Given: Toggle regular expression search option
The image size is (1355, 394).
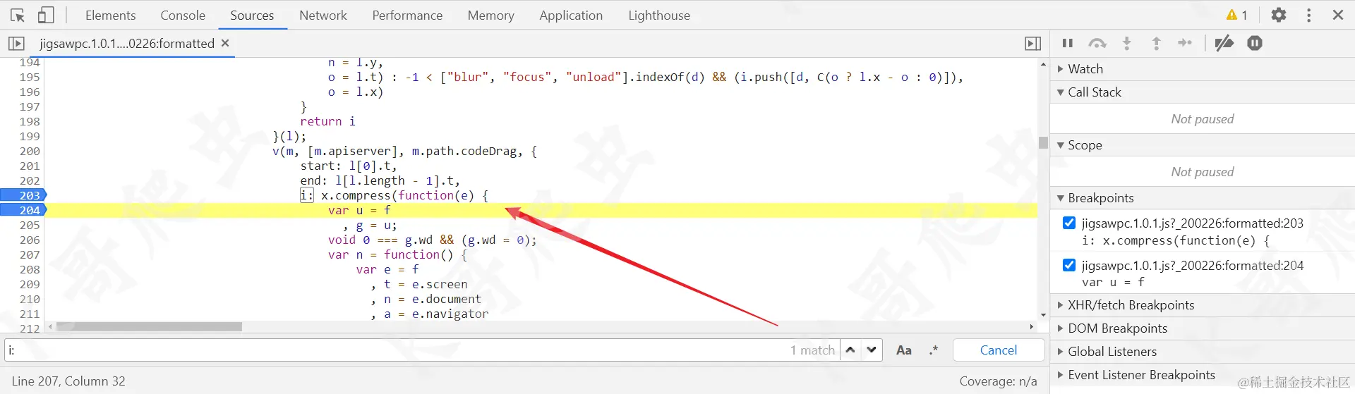Looking at the screenshot, I should 934,350.
